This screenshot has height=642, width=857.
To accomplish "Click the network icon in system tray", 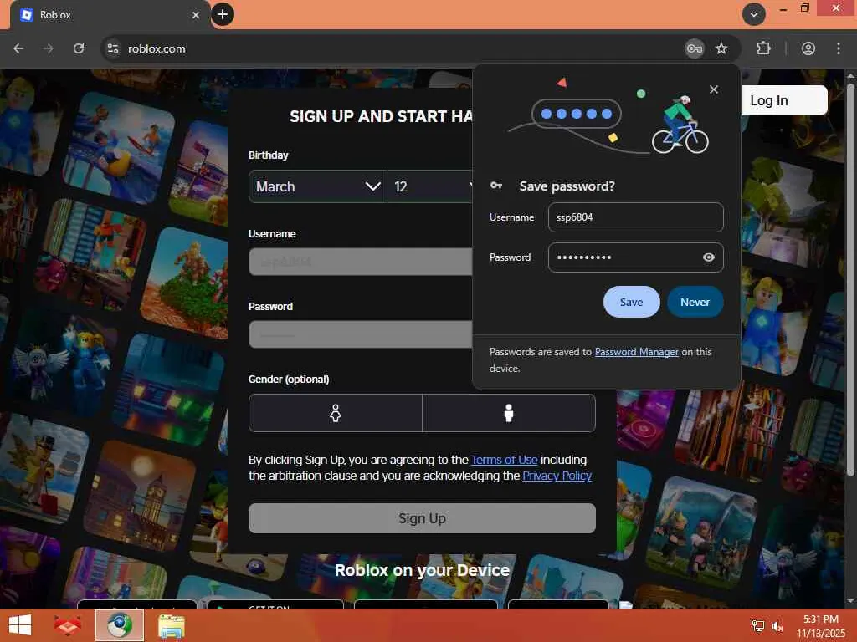I will click(758, 626).
